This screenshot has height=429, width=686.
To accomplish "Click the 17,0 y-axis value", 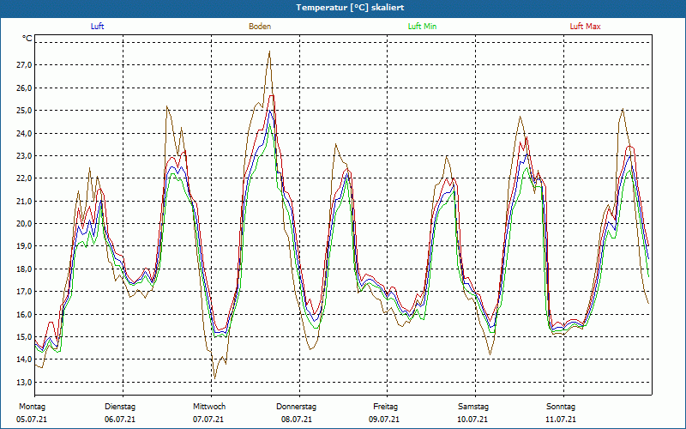I will pos(24,292).
